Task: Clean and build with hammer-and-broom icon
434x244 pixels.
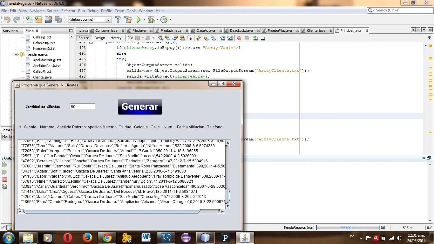Action: (128, 20)
